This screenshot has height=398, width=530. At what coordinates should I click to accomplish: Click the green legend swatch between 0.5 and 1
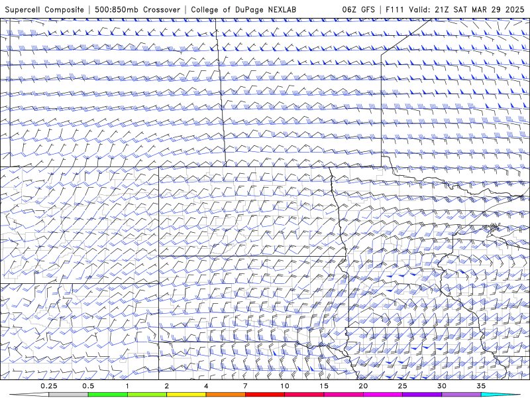coord(107,395)
